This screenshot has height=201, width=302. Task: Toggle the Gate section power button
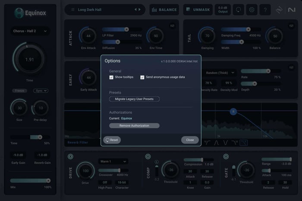coord(226,157)
